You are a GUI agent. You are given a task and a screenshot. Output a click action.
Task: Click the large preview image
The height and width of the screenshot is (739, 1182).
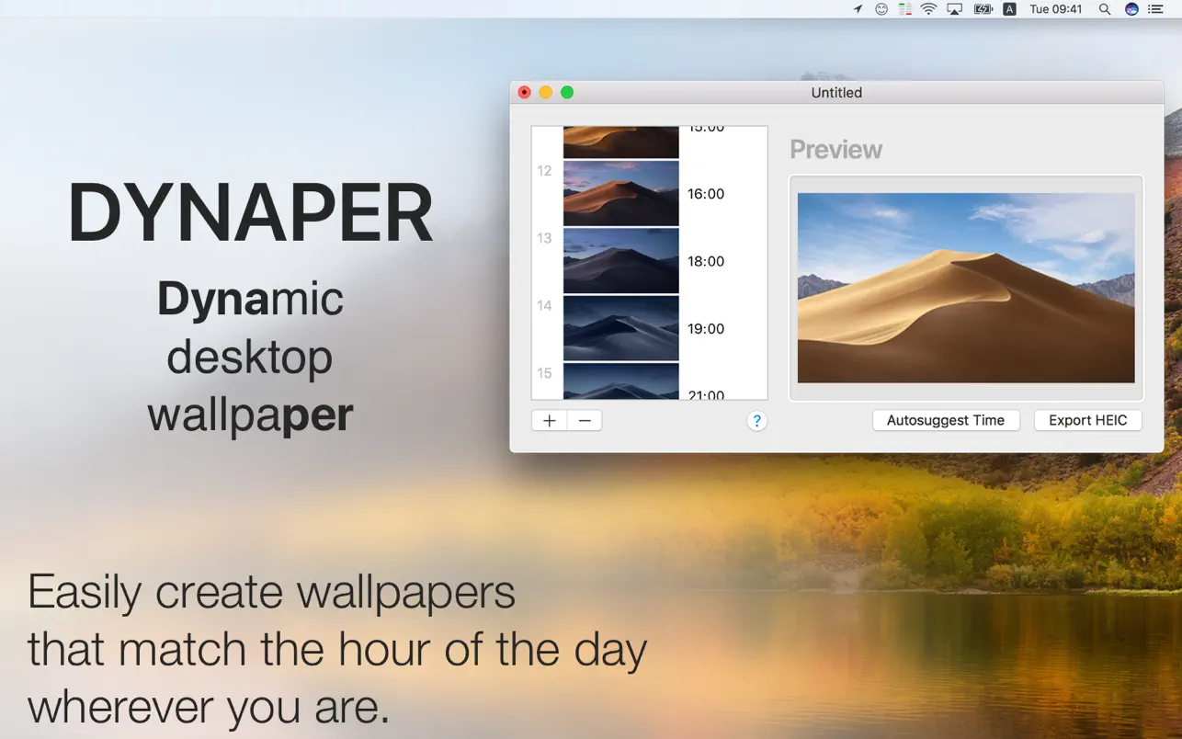click(965, 288)
